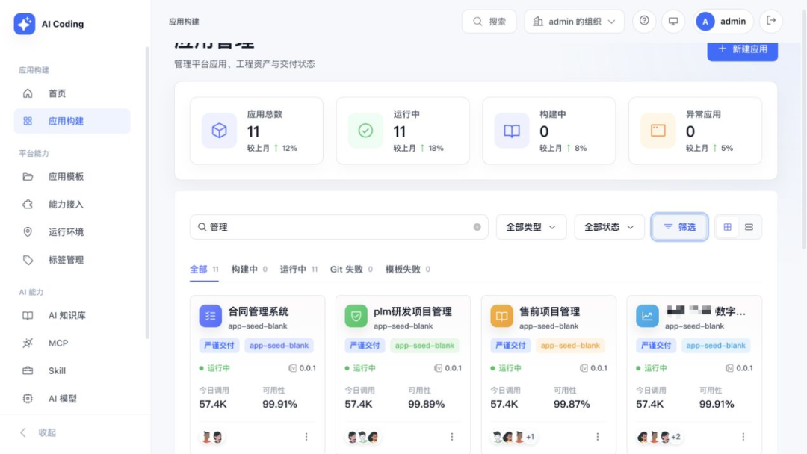This screenshot has width=807, height=454.
Task: Open the admin user profile
Action: 723,22
